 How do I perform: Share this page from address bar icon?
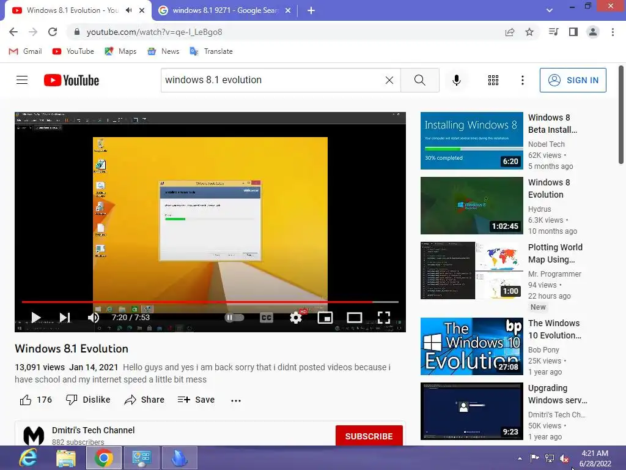tap(510, 32)
